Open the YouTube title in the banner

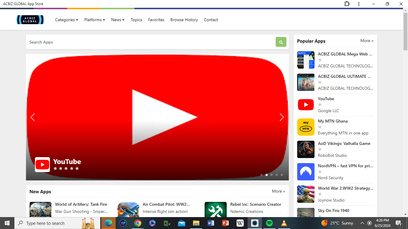coord(67,162)
